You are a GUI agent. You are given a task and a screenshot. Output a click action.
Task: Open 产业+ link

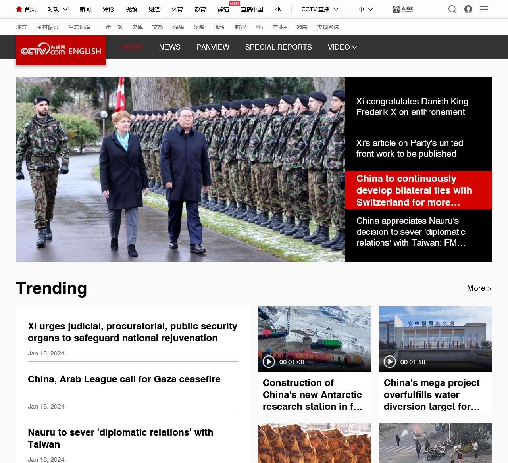pos(279,27)
